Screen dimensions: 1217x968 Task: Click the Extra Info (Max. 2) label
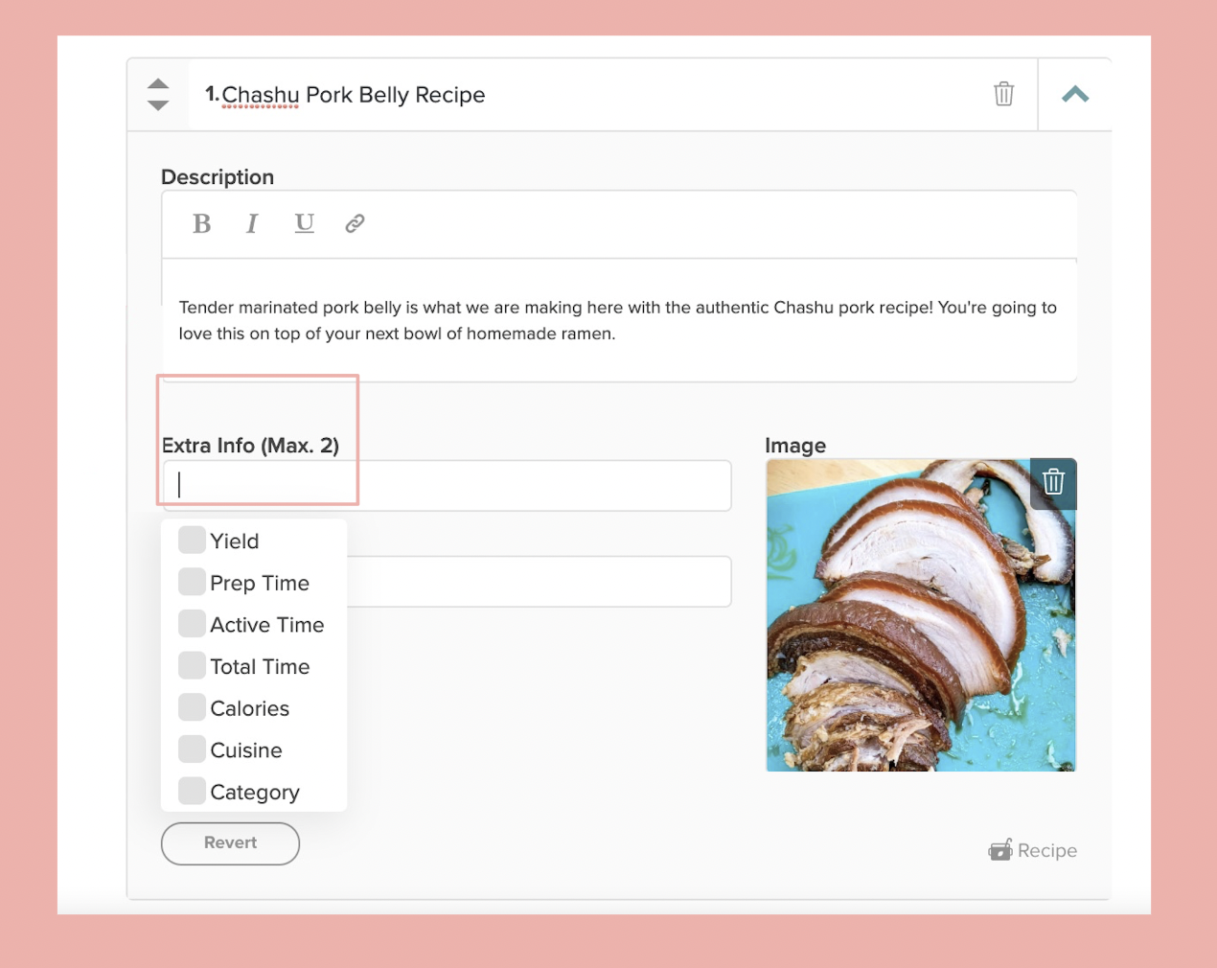(x=250, y=446)
